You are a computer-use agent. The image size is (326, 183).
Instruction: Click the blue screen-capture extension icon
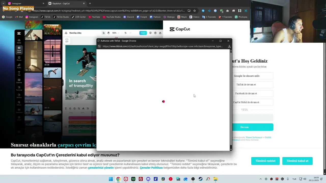246,11
